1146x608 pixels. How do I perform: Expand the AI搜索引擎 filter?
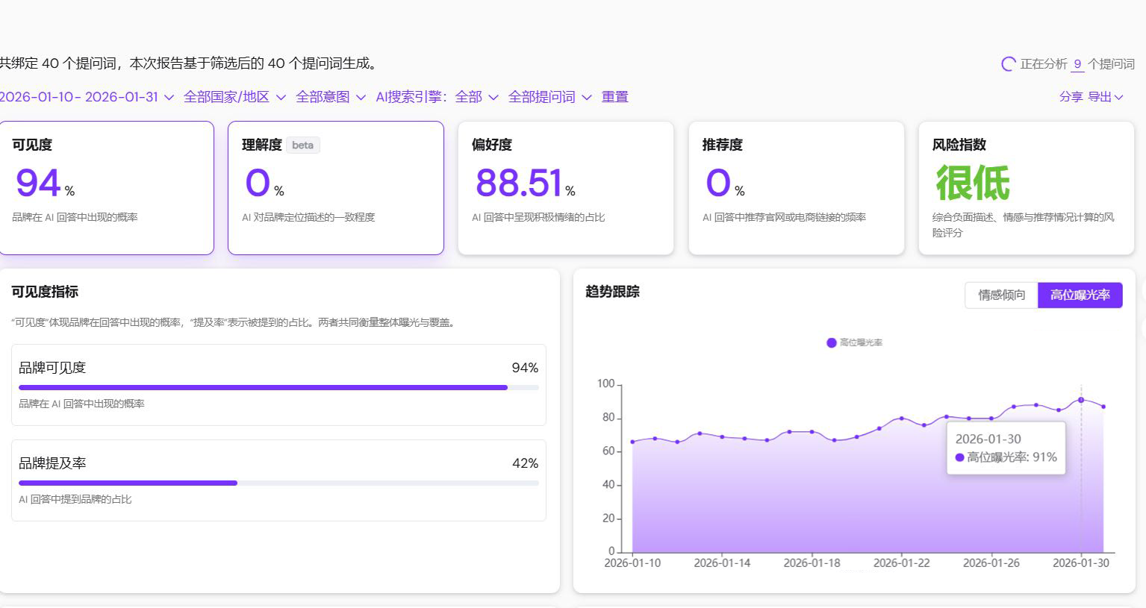(437, 97)
